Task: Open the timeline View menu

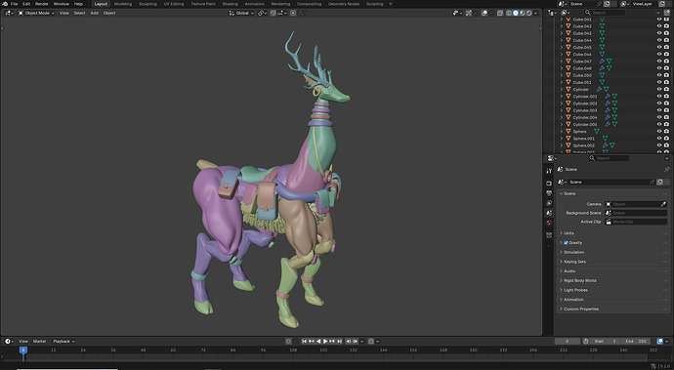Action: [x=23, y=342]
